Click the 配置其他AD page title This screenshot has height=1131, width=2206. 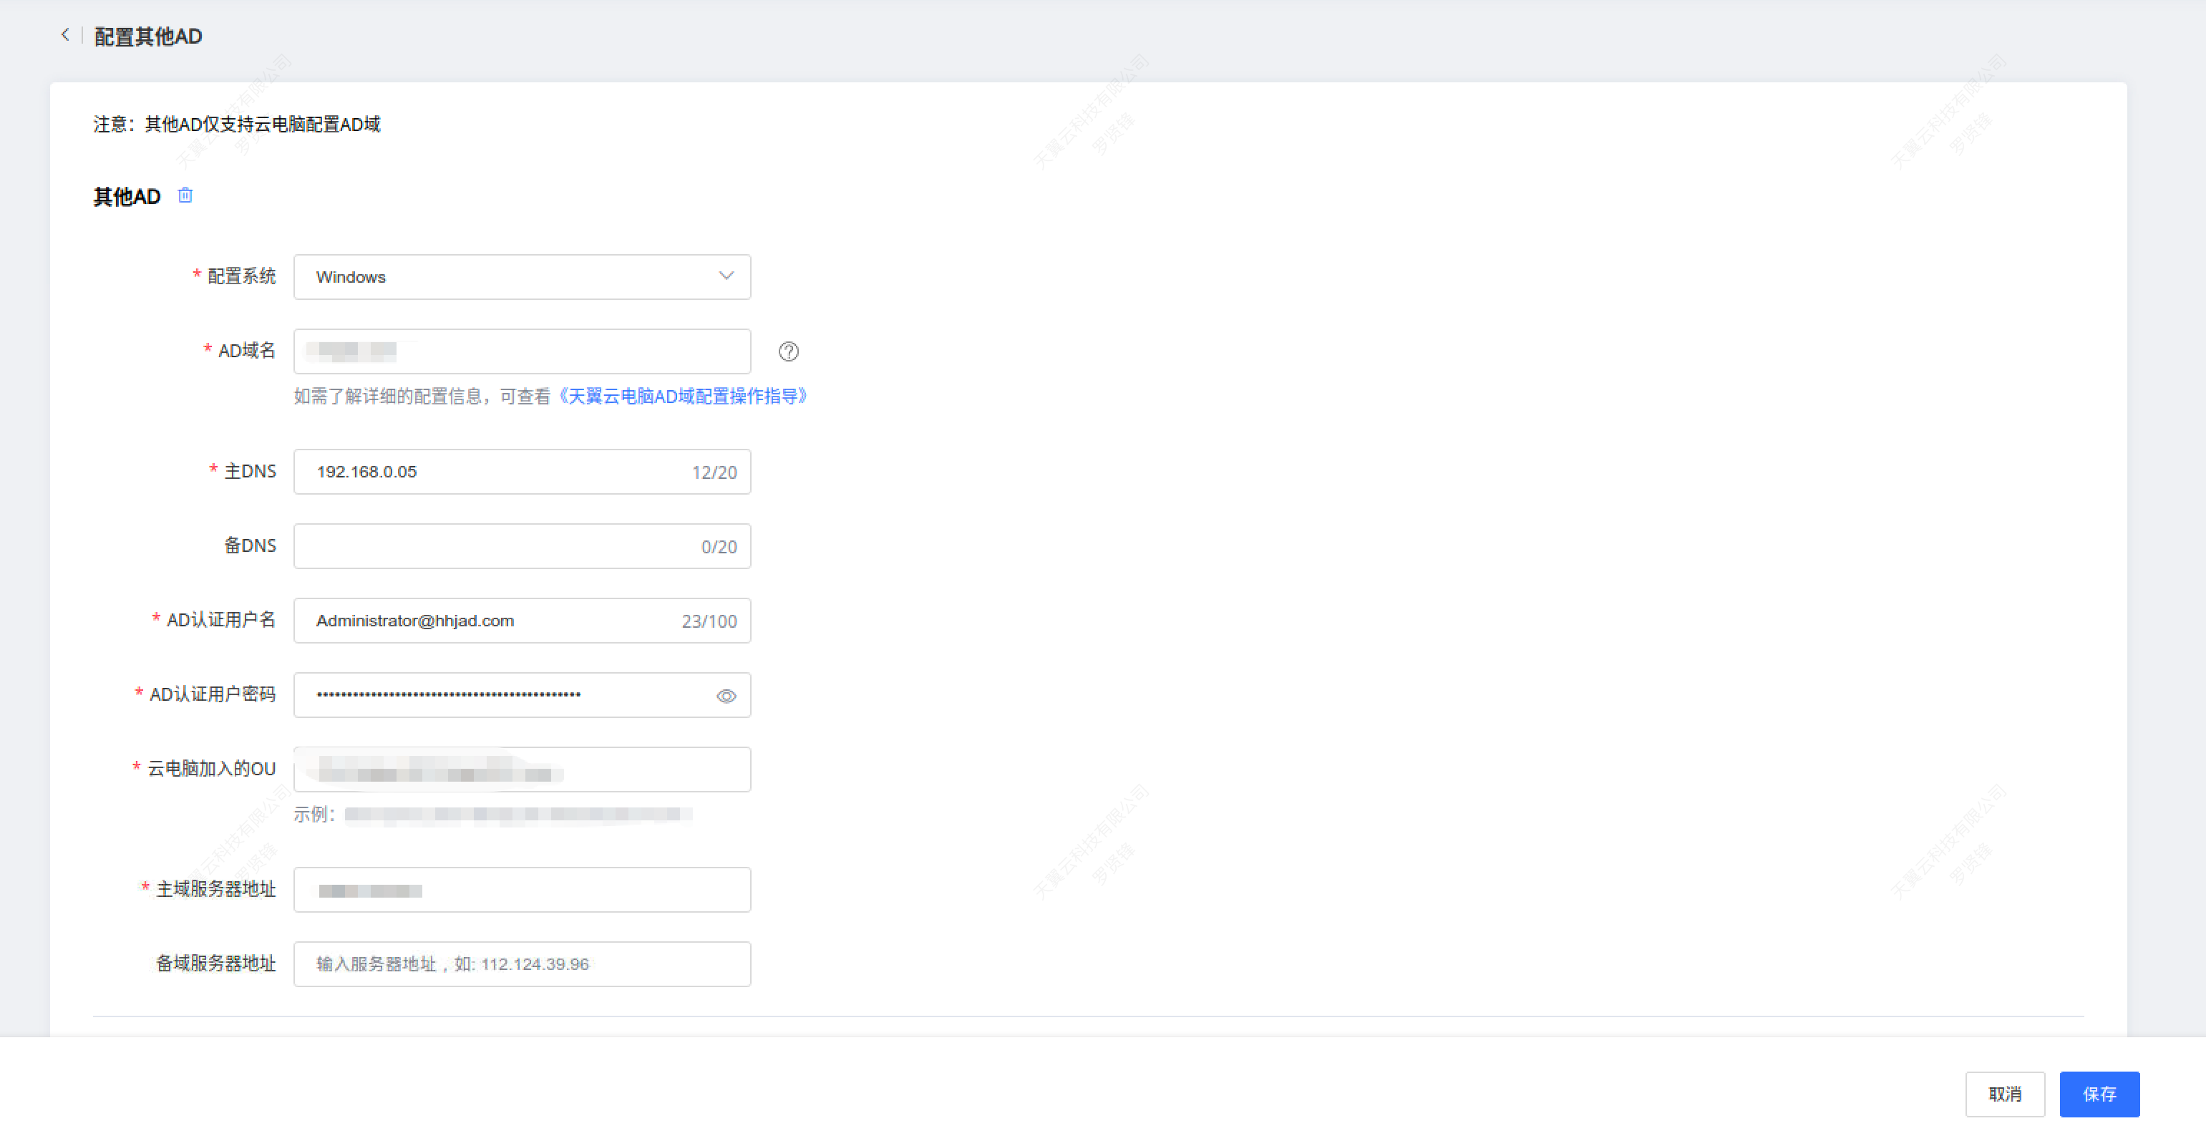148,36
